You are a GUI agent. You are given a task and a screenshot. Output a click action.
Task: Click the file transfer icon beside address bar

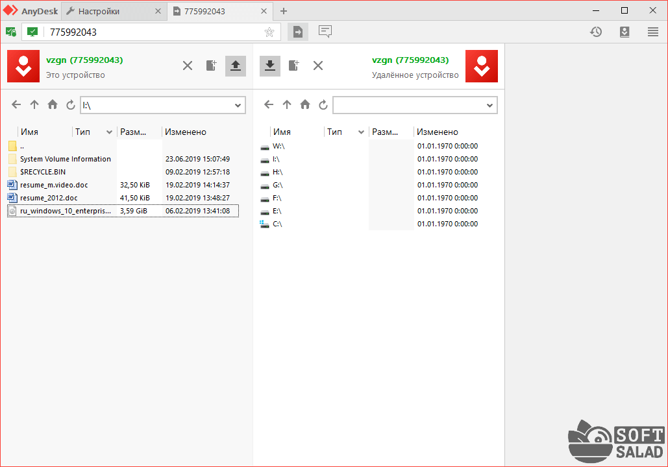coord(298,32)
